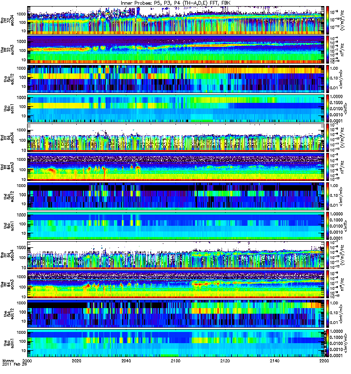Click the color bar of the fff edc34 panel
The height and width of the screenshot is (374, 351).
[328, 255]
